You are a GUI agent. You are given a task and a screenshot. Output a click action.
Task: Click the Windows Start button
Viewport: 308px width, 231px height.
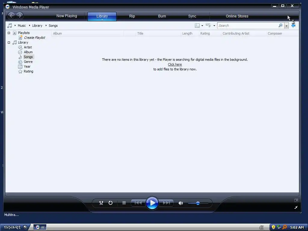[12, 227]
